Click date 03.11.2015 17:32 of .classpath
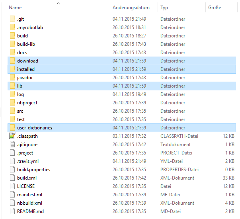Screen dimensions: 240x219 (129, 136)
